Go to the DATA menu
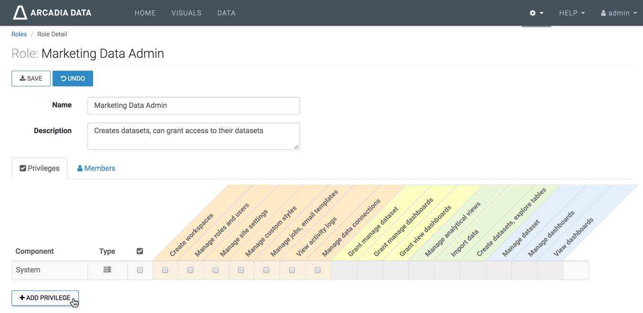The height and width of the screenshot is (313, 643). coord(226,13)
